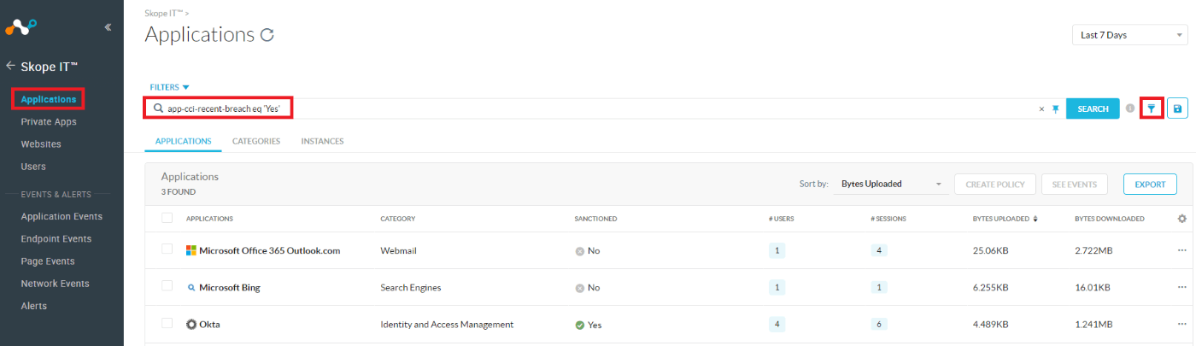Click the blue SEARCH button

1093,108
